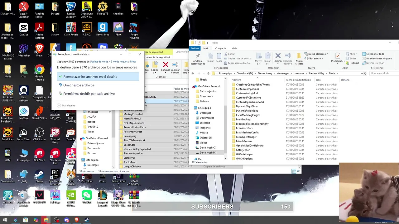Go back with the Mods window back arrow
The width and height of the screenshot is (399, 224).
click(193, 73)
